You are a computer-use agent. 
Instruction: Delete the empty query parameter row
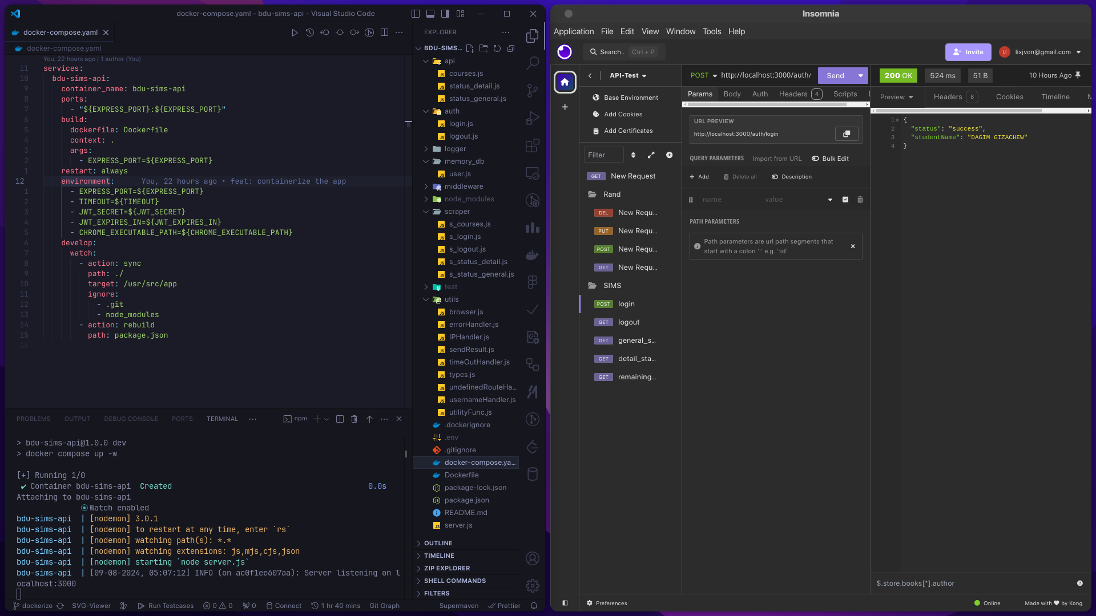point(860,200)
